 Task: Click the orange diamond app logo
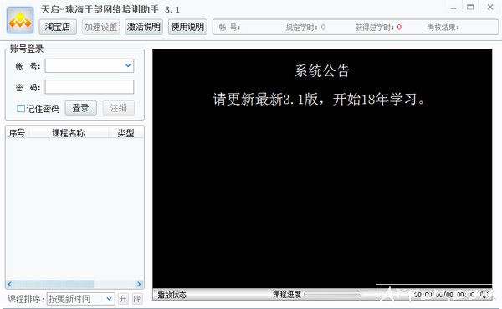pyautogui.click(x=20, y=20)
